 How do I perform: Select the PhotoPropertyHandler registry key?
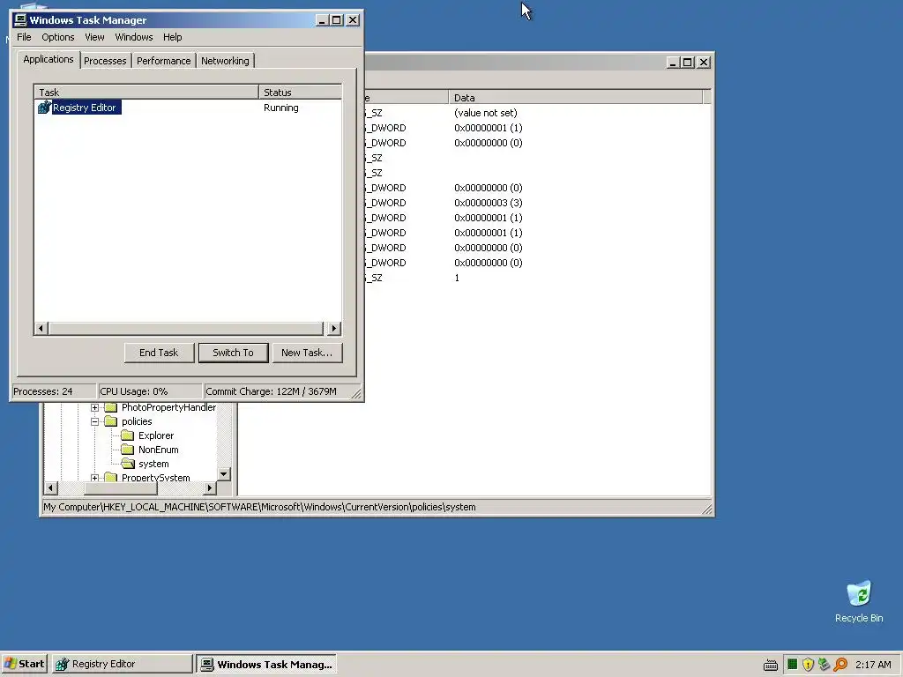click(x=168, y=407)
